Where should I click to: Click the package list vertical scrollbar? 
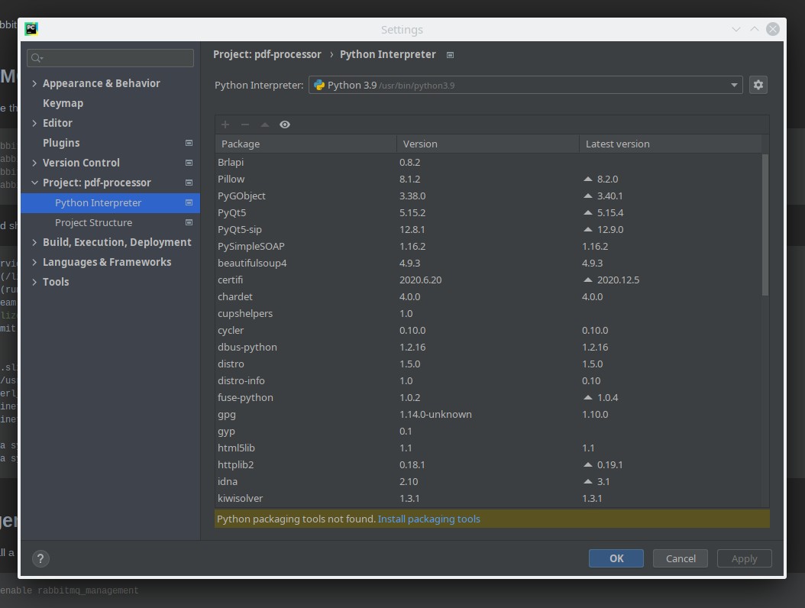765,225
